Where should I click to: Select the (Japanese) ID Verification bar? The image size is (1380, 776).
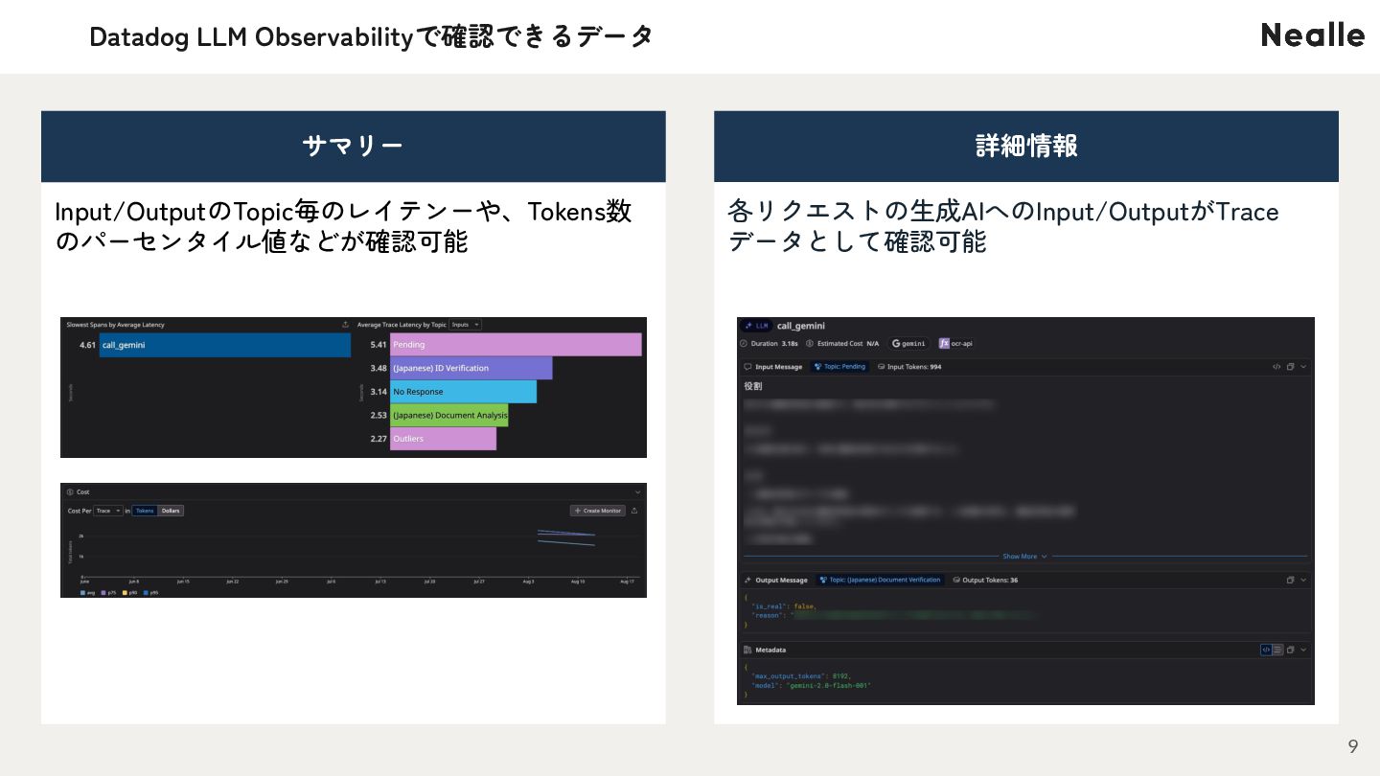[x=471, y=368]
